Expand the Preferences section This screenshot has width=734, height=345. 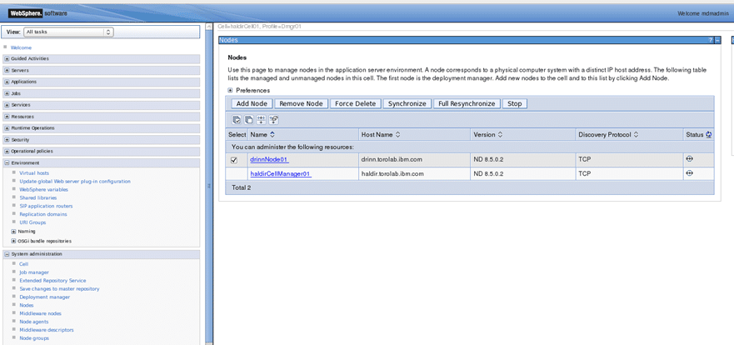pos(230,90)
